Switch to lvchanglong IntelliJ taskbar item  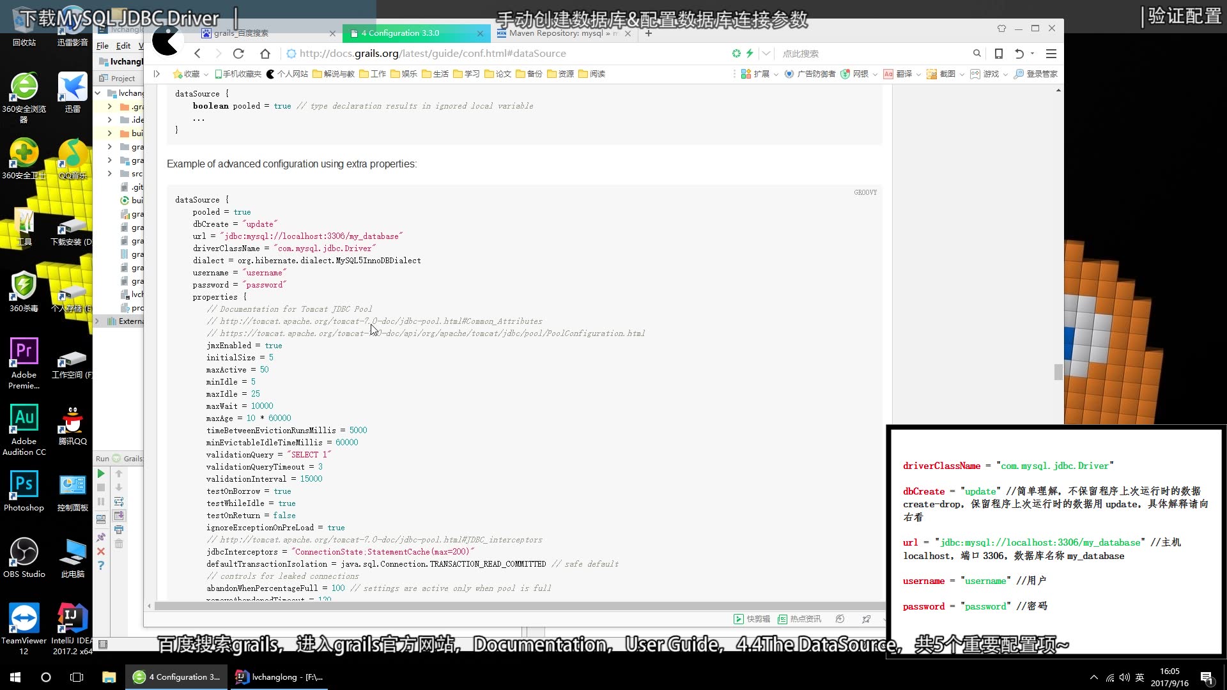pos(279,677)
